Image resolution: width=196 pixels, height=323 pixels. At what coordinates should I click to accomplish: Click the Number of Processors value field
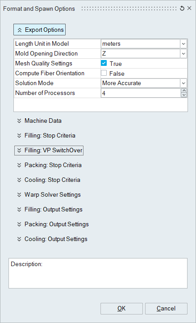point(141,93)
